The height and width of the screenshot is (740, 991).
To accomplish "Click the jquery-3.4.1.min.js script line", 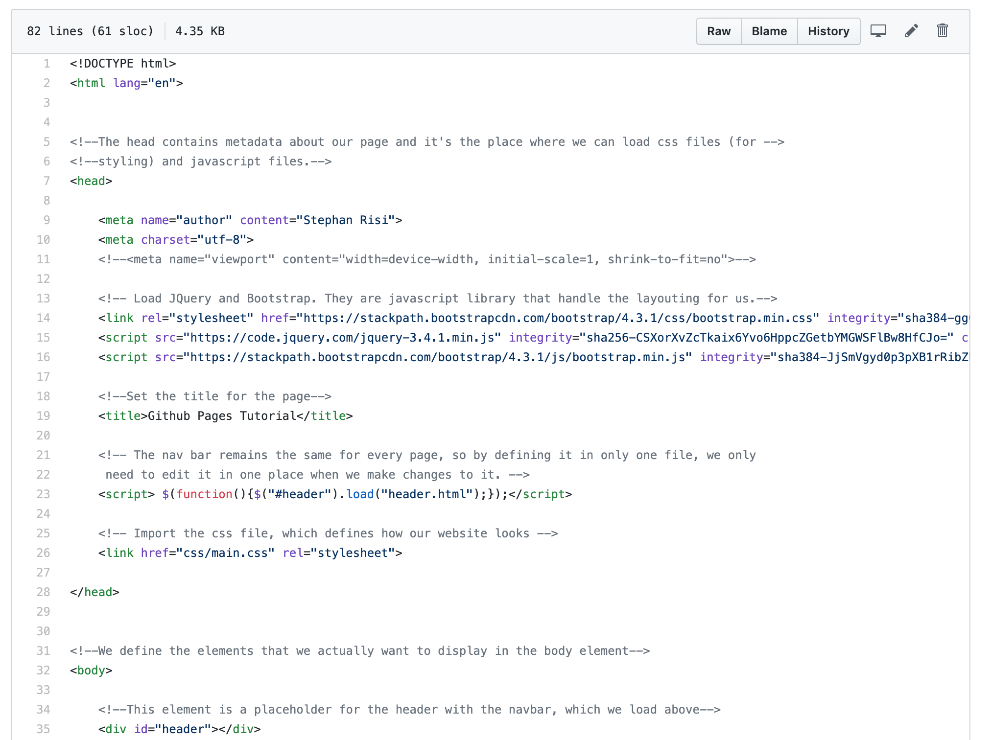I will pos(533,338).
